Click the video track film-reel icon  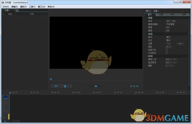click(x=5, y=97)
